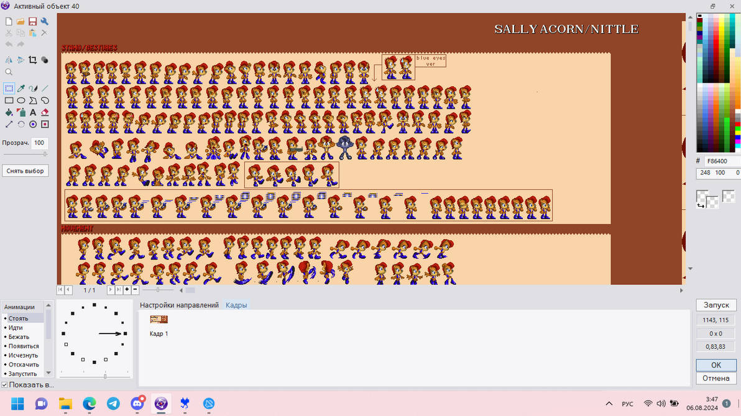The height and width of the screenshot is (416, 741).
Task: Click the 'Запуск' button
Action: point(716,305)
